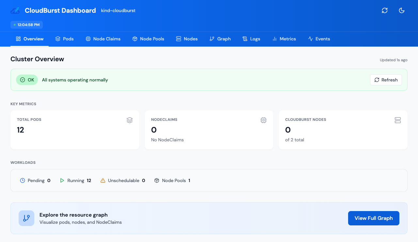Click the Pending clock icon
Screen dimensions: 418x242
tap(23, 180)
